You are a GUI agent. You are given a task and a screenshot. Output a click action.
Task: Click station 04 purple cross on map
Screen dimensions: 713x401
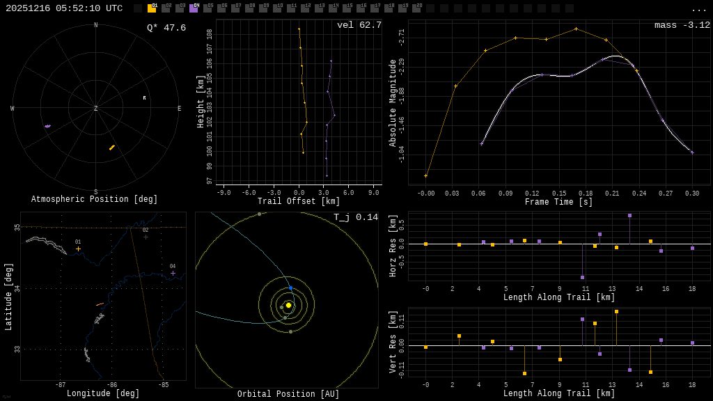tap(173, 273)
